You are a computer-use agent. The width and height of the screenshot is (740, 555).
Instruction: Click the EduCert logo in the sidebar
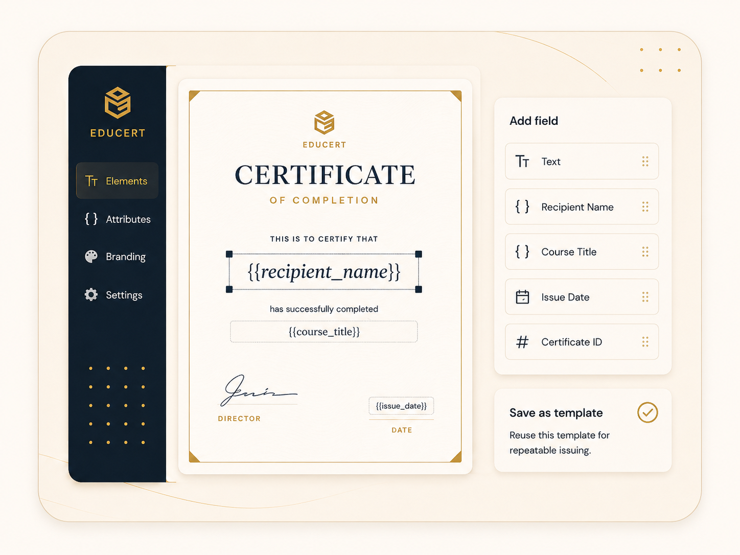click(118, 103)
